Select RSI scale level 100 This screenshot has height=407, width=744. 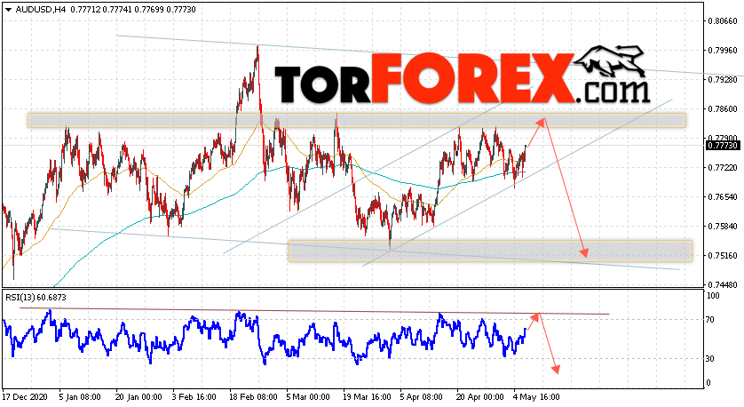[713, 295]
